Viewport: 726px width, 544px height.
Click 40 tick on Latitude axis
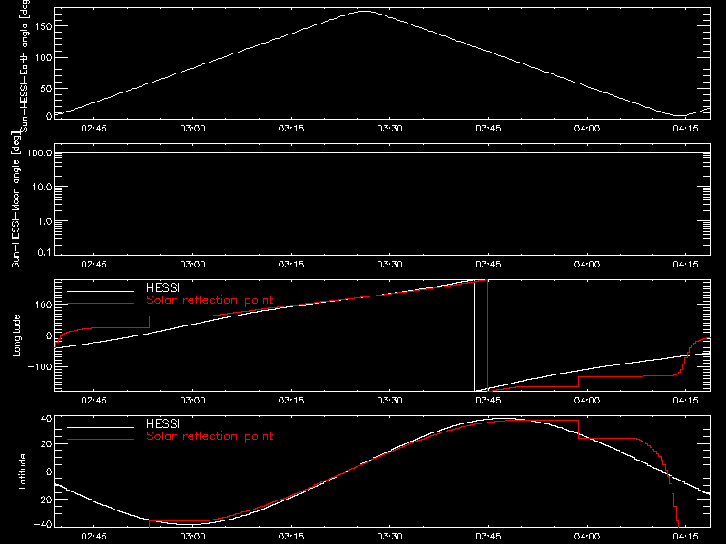pyautogui.click(x=46, y=419)
